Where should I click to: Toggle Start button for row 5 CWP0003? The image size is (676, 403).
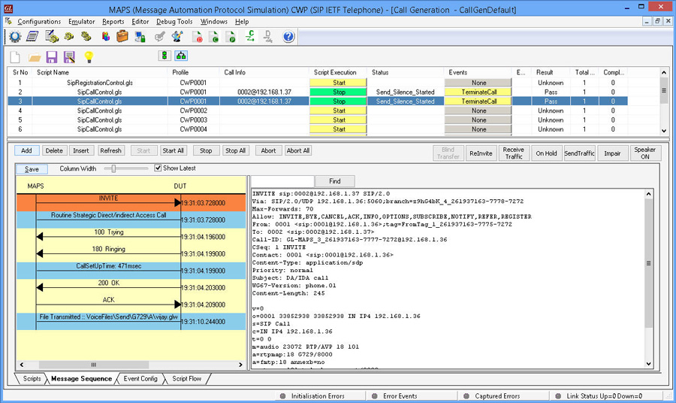tap(339, 120)
